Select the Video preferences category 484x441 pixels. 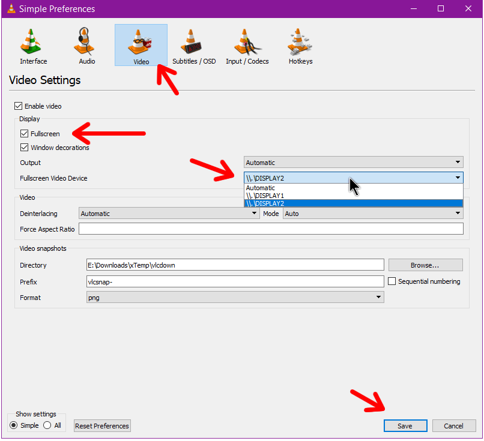click(x=141, y=45)
